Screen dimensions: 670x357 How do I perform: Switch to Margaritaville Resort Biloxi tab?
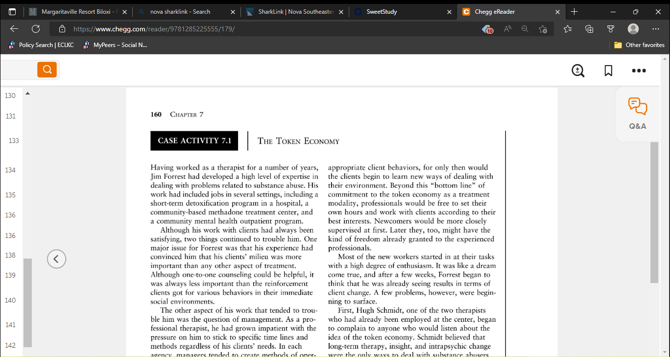pos(77,12)
